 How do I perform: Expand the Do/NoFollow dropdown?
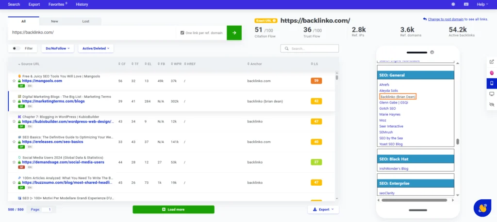tap(58, 48)
